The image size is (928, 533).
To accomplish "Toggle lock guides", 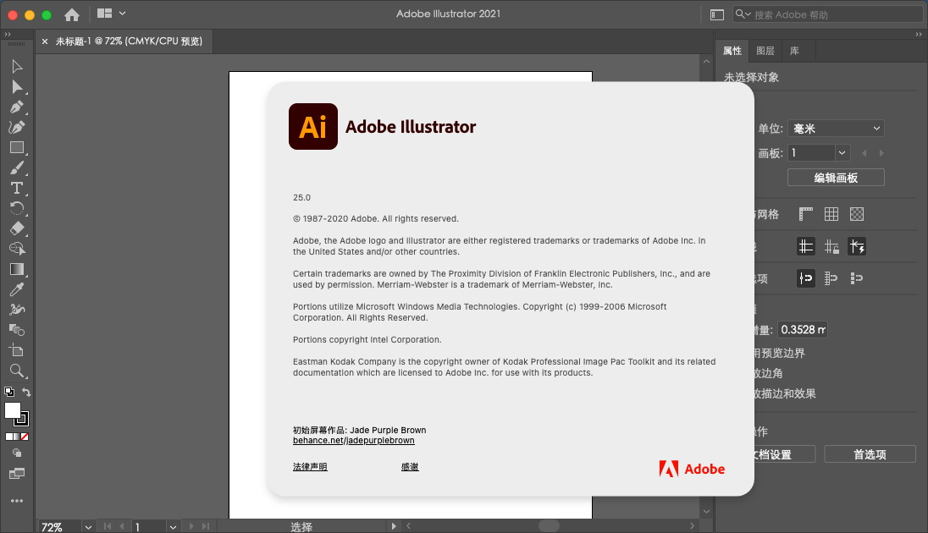I will click(x=831, y=246).
